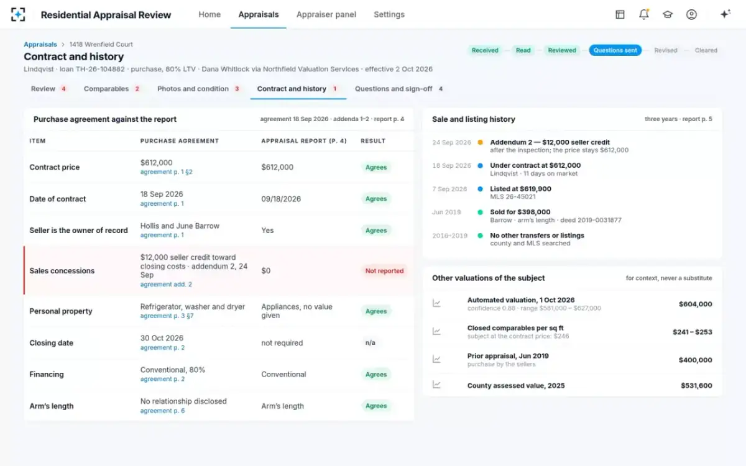746x466 pixels.
Task: Click the Questions sent status step
Action: coord(615,50)
